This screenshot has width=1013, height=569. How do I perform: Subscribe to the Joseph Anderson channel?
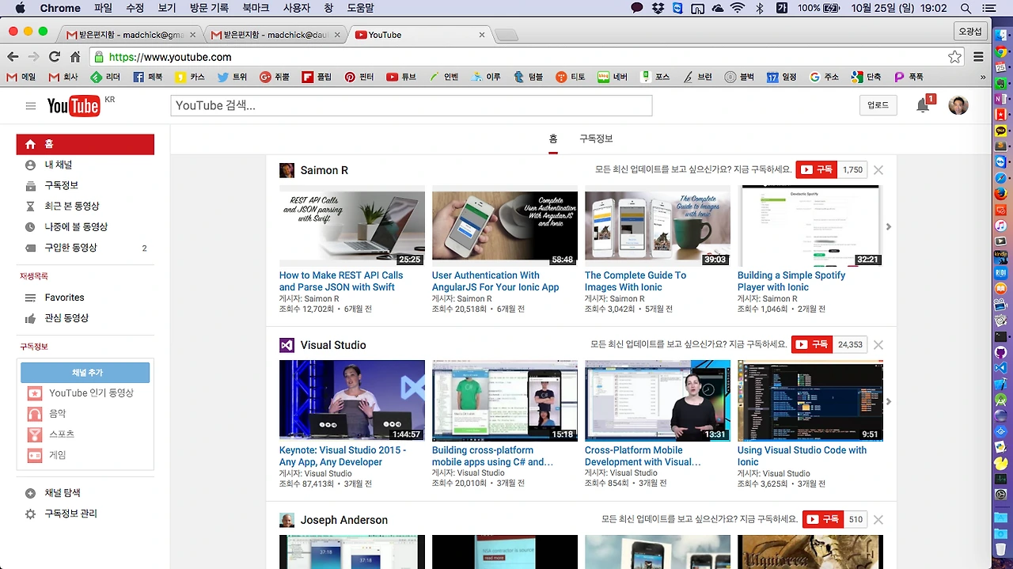point(822,520)
